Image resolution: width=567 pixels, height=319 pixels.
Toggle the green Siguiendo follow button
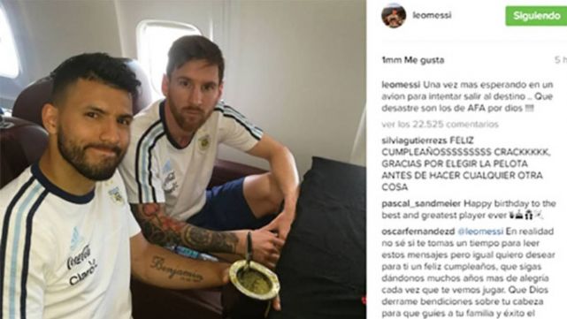point(536,16)
